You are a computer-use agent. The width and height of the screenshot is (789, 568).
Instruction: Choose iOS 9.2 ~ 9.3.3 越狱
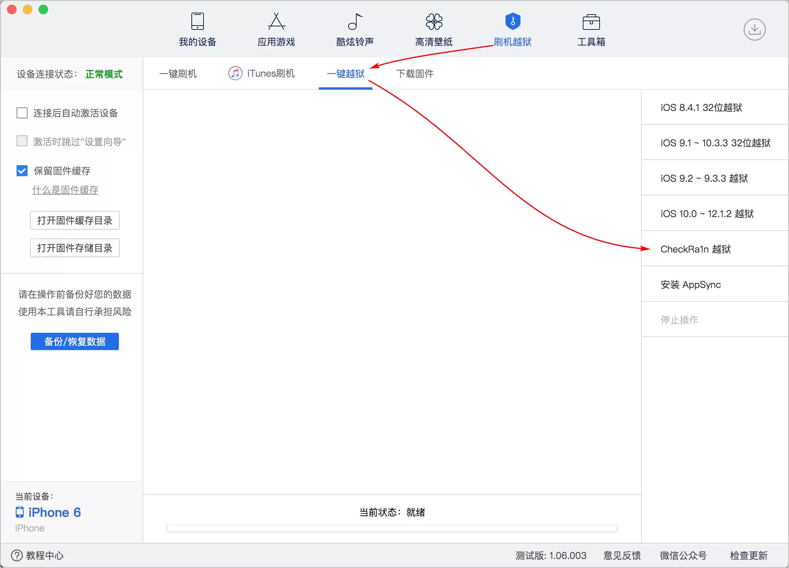tap(715, 178)
